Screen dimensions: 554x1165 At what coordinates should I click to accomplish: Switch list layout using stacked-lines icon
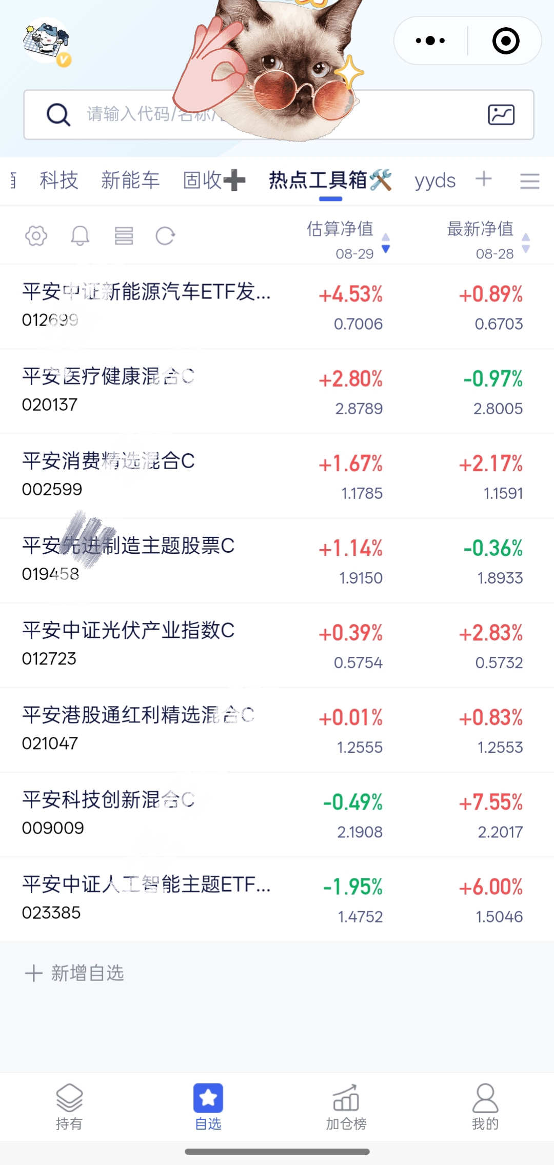point(124,236)
